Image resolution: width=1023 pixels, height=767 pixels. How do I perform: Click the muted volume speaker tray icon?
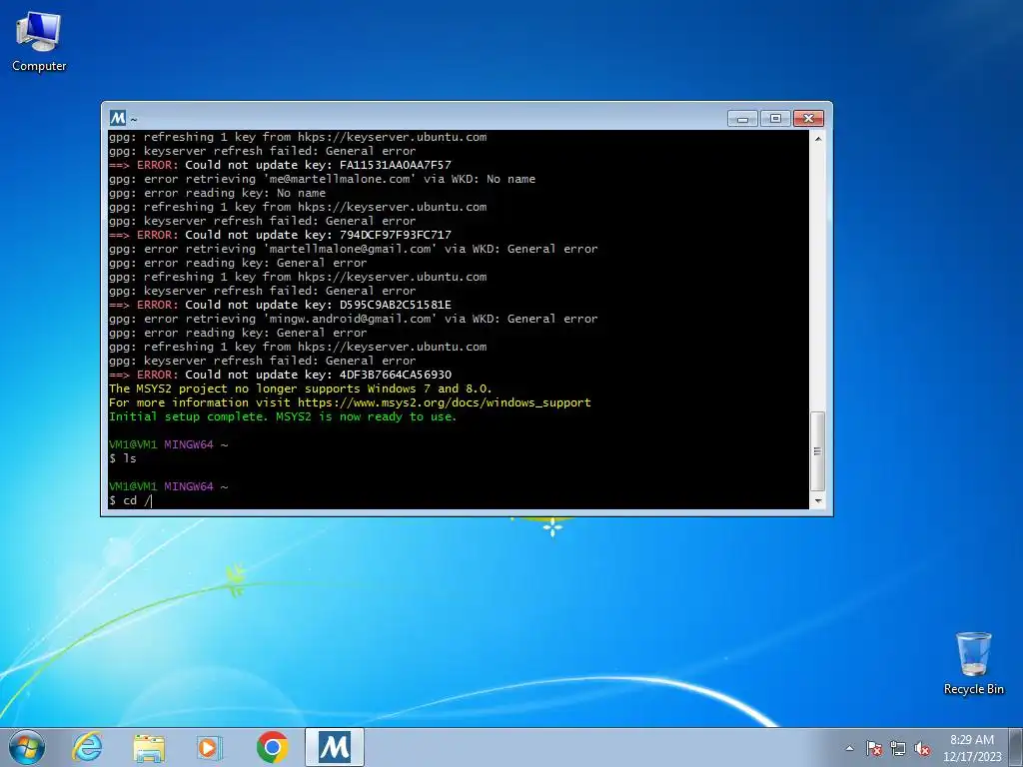(922, 748)
